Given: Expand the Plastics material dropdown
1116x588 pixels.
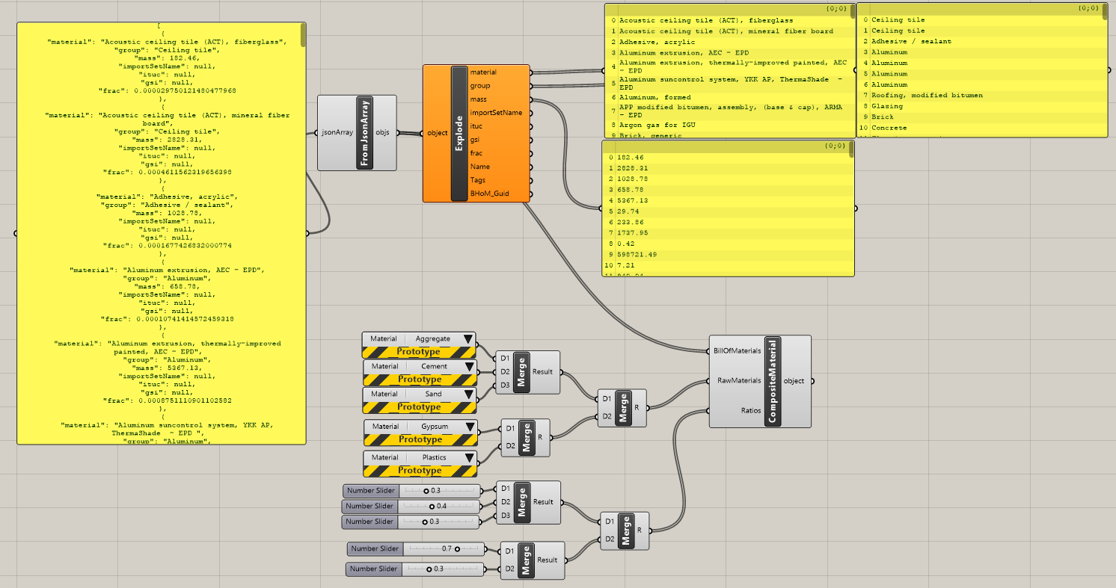Looking at the screenshot, I should click(x=468, y=457).
